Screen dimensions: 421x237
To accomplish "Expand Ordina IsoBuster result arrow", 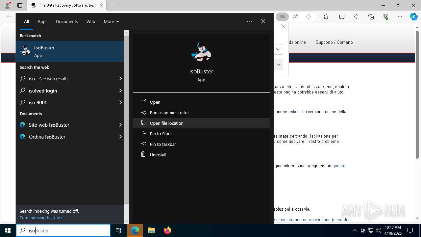I will (120, 137).
